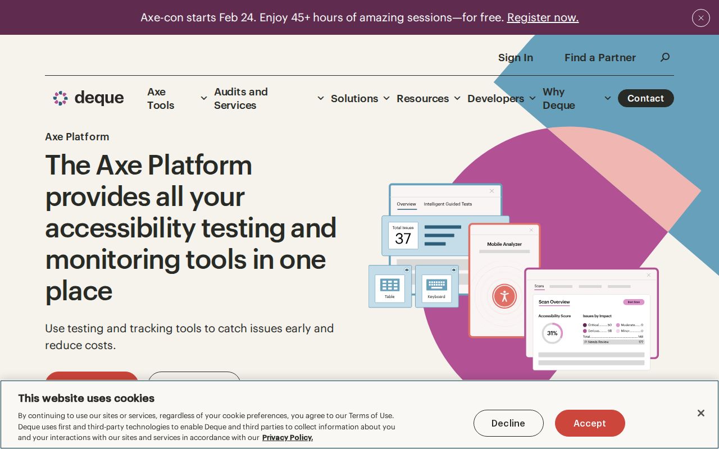The image size is (719, 449).
Task: Open the Developers dropdown chevron
Action: coord(533,98)
